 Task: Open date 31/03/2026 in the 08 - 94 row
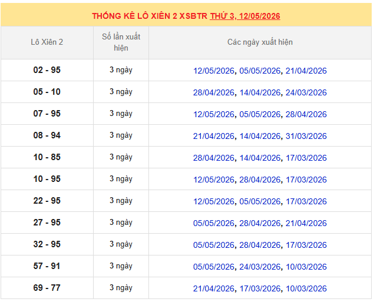pos(306,136)
